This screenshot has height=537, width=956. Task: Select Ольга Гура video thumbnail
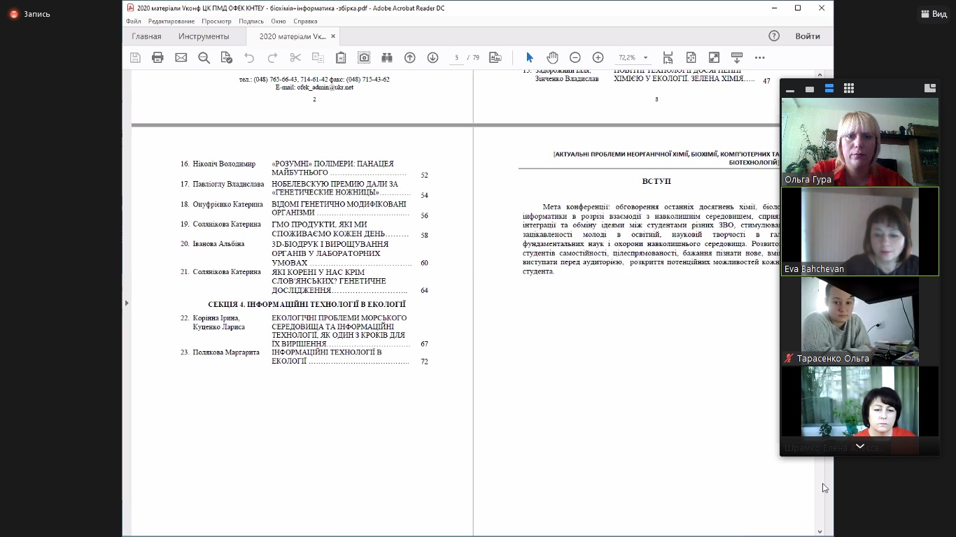[x=860, y=142]
